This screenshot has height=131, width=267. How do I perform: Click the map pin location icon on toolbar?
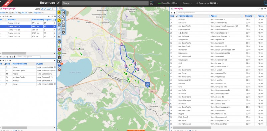(63, 16)
